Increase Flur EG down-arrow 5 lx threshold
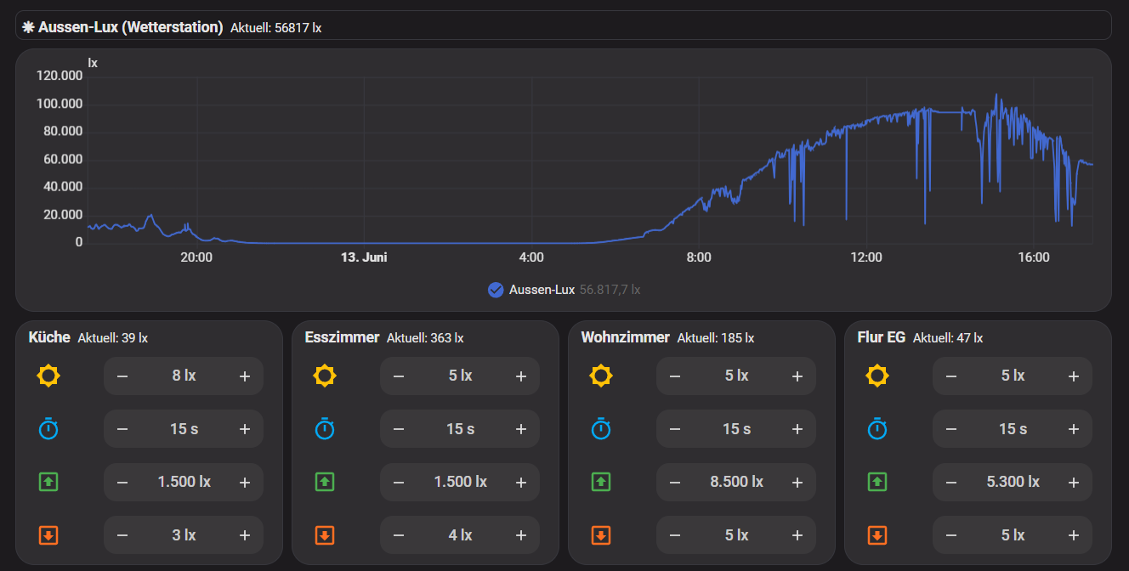This screenshot has height=571, width=1129. [x=1074, y=535]
